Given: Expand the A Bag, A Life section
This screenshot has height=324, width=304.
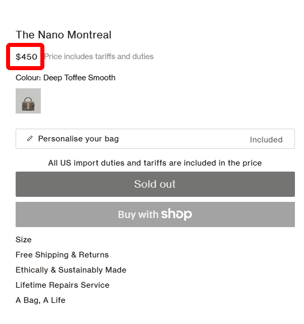Looking at the screenshot, I should click(x=40, y=300).
